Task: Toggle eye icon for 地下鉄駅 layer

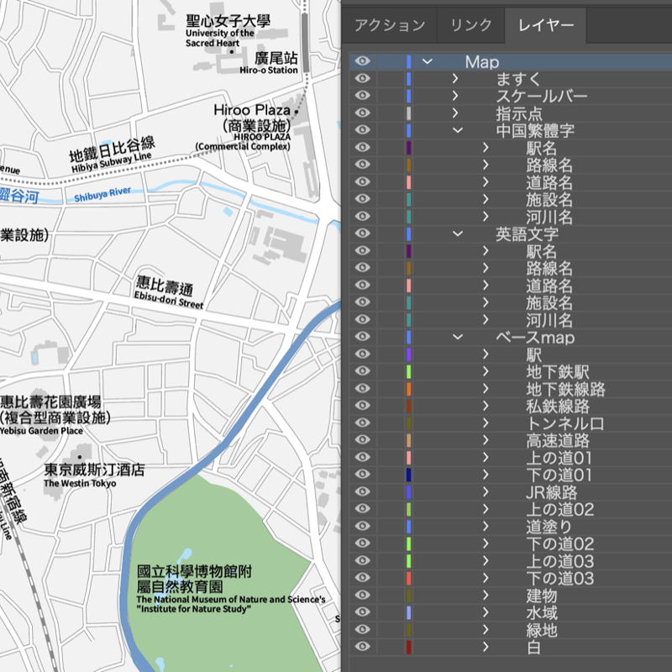Action: [x=363, y=371]
